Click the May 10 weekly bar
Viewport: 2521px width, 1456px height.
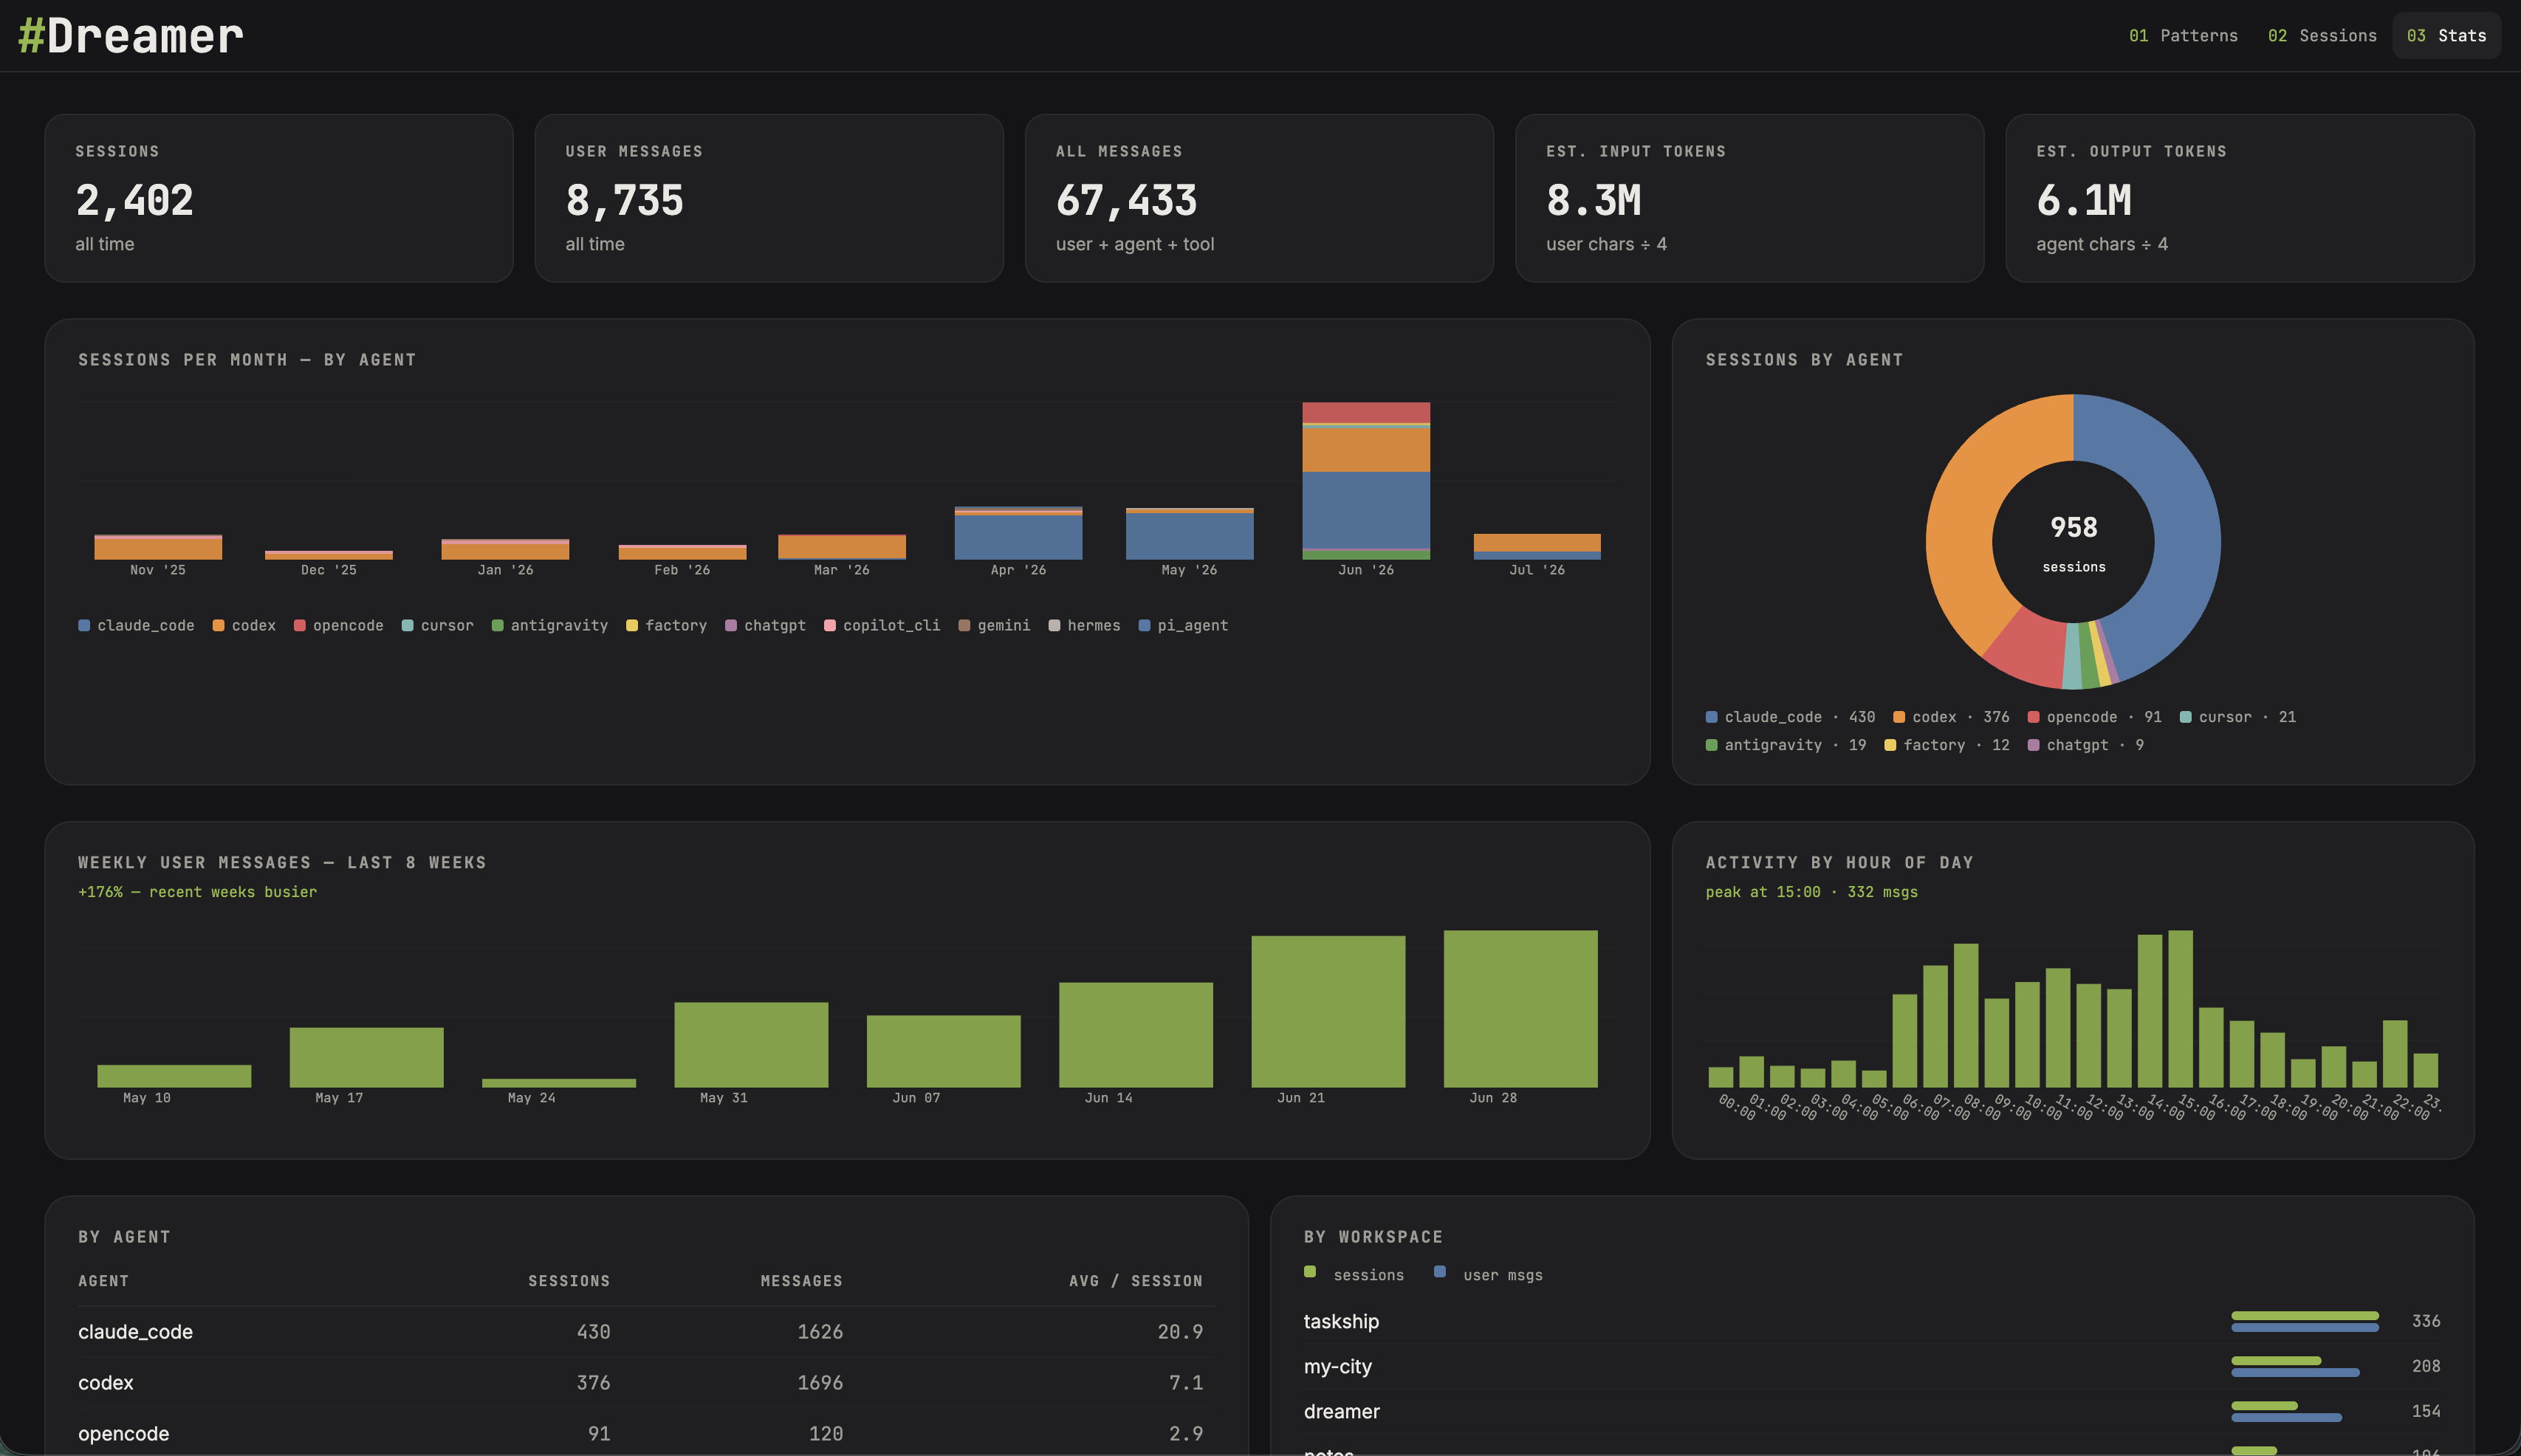coord(174,1076)
